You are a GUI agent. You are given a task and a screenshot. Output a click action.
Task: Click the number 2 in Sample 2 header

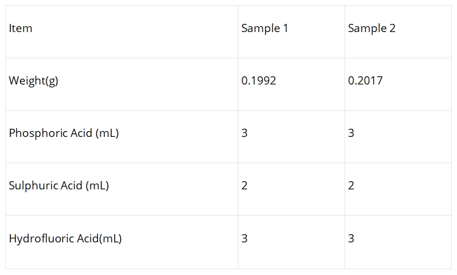(x=392, y=28)
